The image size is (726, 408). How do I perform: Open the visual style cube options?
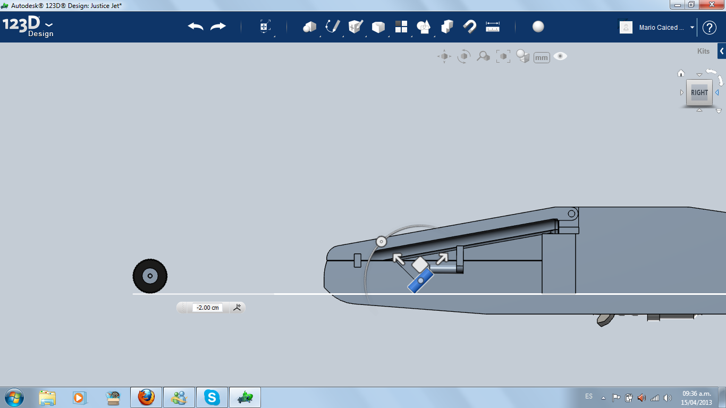coord(523,56)
